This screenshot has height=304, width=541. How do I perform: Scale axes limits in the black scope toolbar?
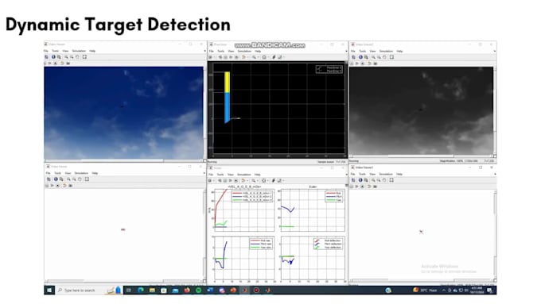(264, 57)
